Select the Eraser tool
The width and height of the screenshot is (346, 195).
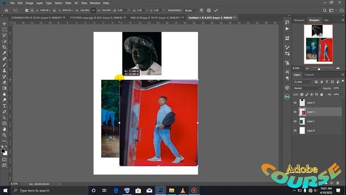(4, 82)
